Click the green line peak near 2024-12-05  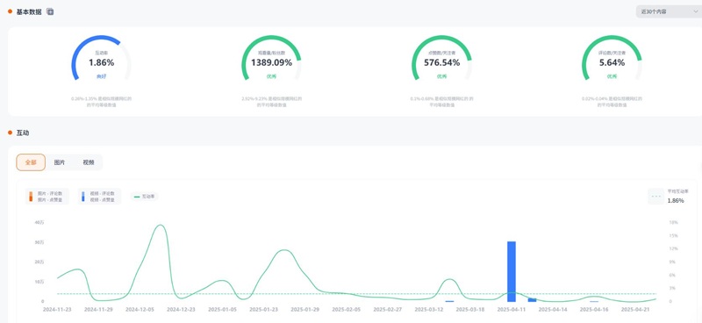(161, 226)
